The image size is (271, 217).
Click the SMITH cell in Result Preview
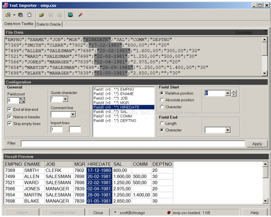pos(34,170)
